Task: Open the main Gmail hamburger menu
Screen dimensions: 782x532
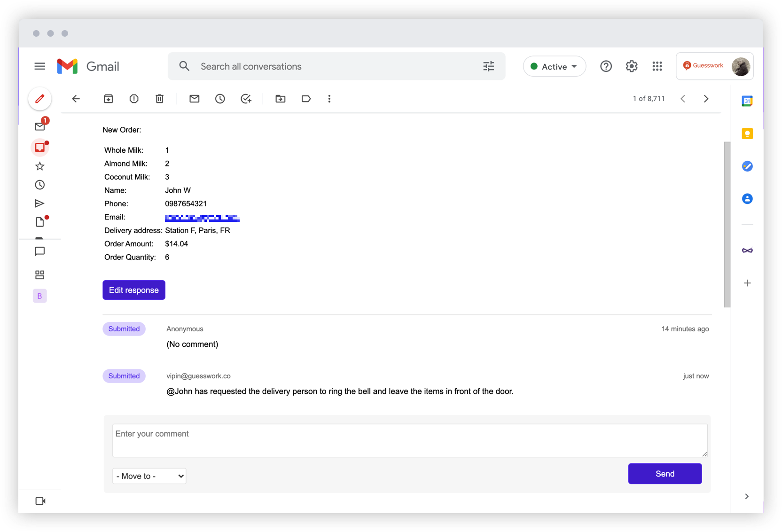Action: click(40, 66)
